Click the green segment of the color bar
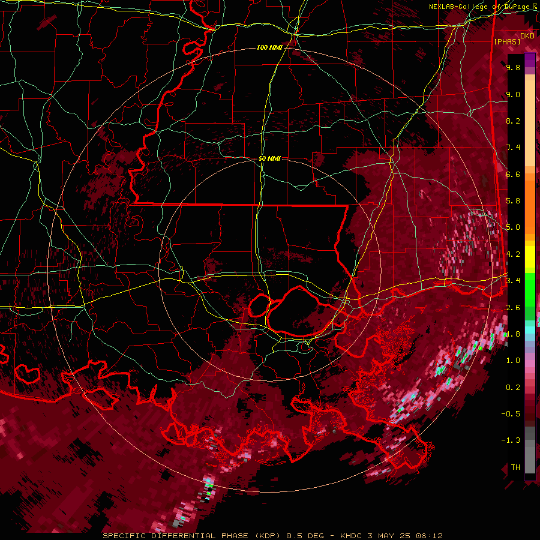Image resolution: width=540 pixels, height=540 pixels. [x=530, y=297]
